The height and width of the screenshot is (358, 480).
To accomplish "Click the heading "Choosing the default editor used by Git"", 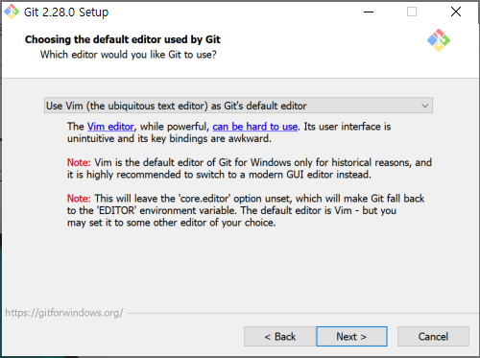I will tap(123, 39).
